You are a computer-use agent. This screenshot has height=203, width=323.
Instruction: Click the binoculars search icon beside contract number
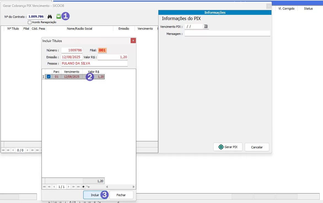point(50,16)
